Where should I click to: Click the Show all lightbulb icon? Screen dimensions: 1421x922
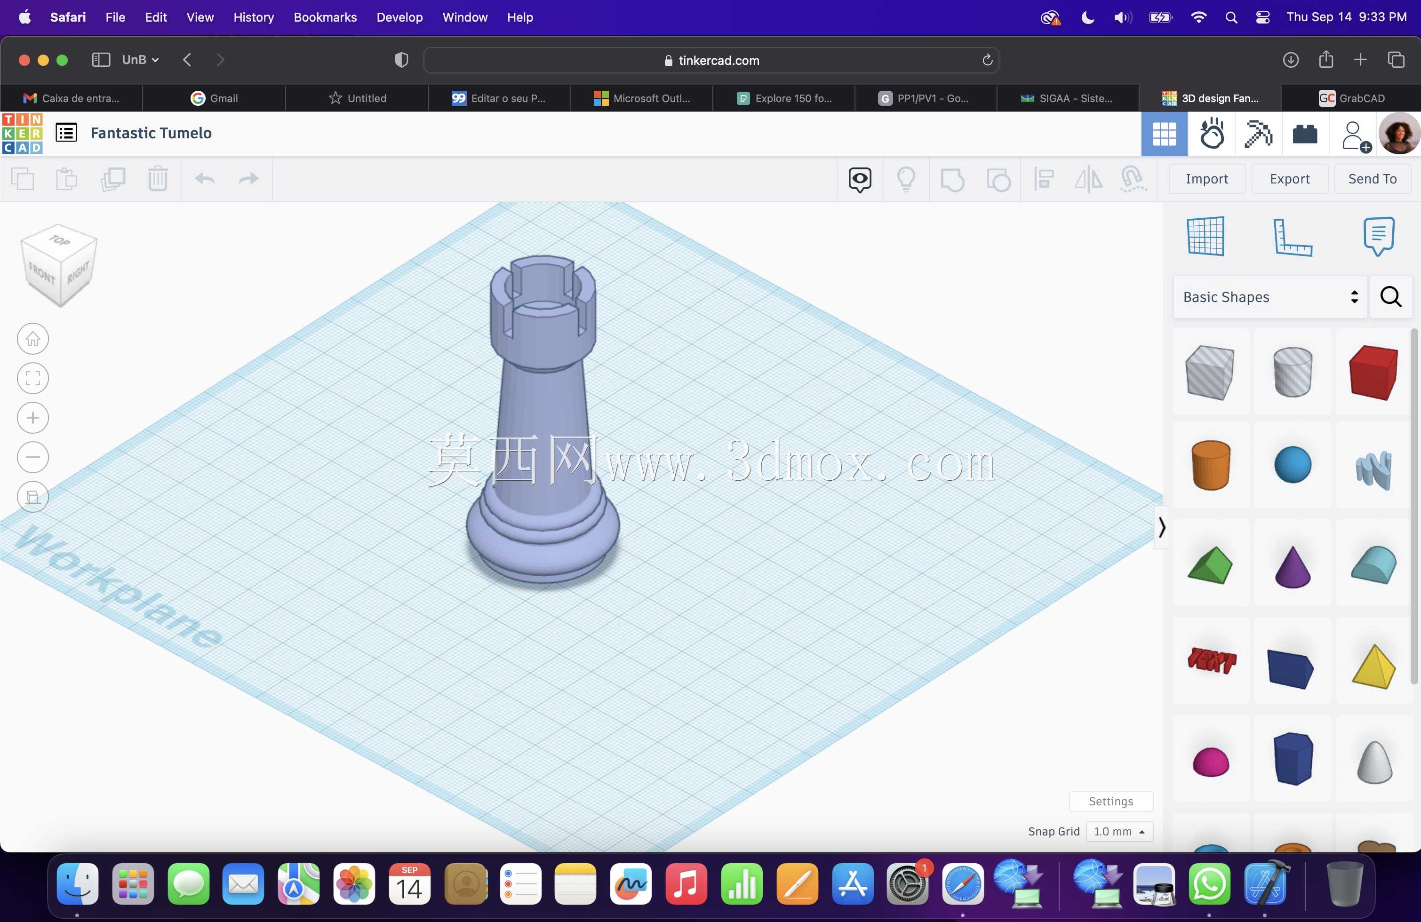(x=906, y=179)
